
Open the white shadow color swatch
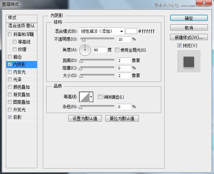coord(131,31)
